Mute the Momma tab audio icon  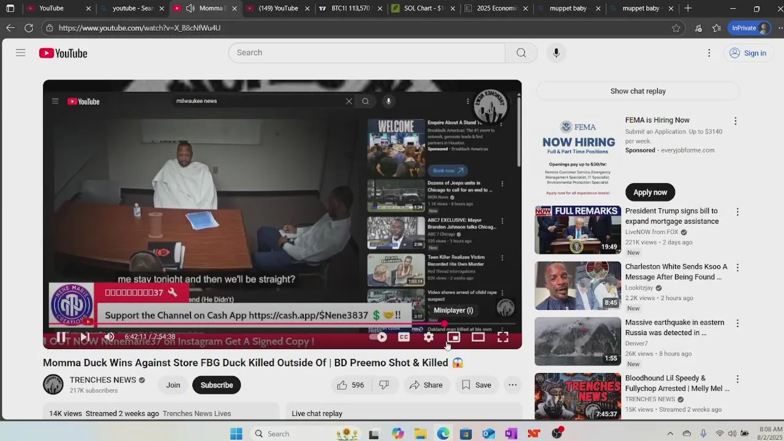click(x=190, y=9)
